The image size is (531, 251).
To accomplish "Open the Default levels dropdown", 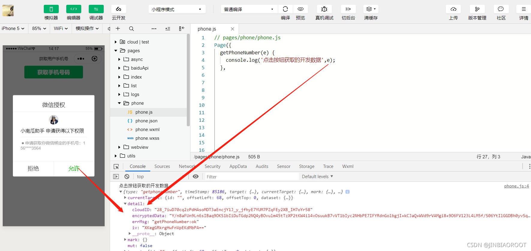I will coord(317,177).
